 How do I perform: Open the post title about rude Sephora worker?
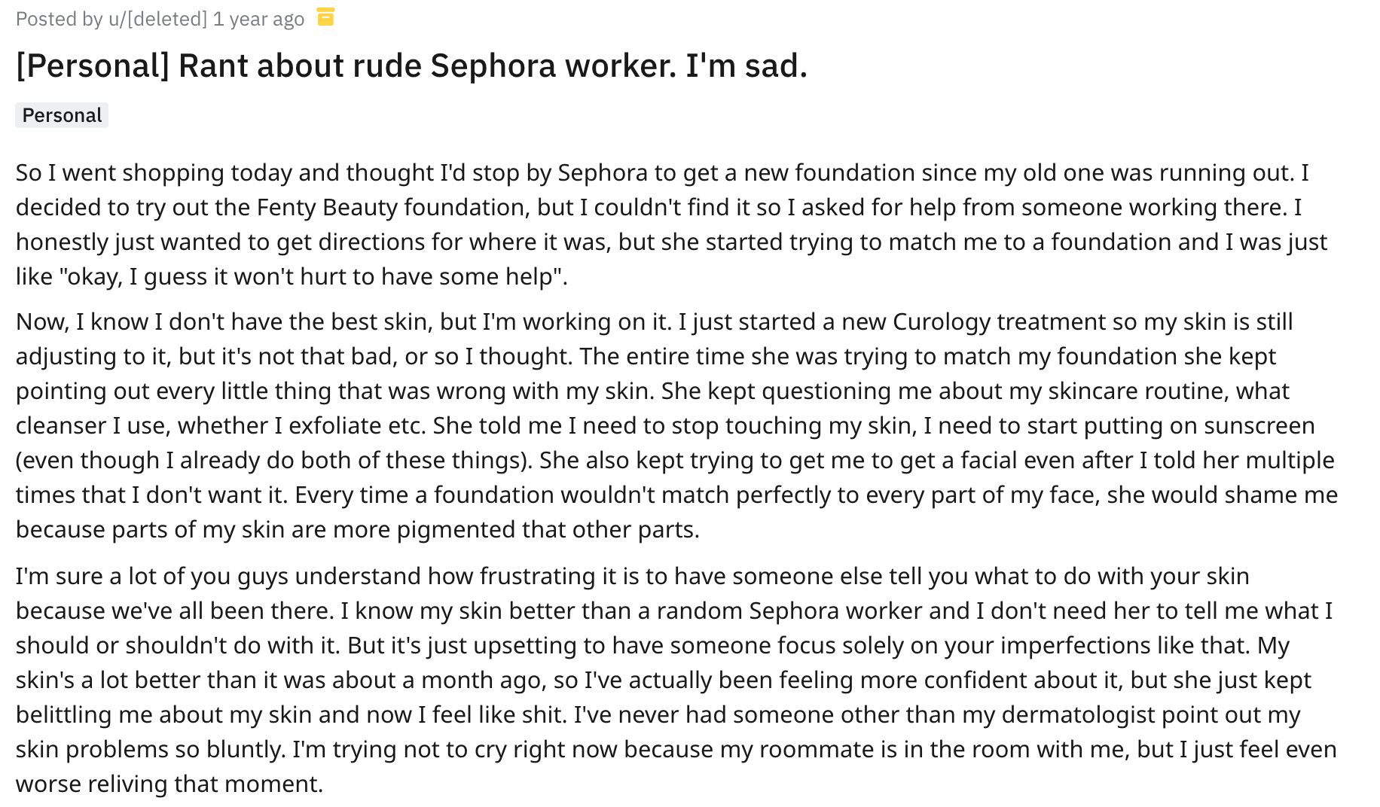coord(411,65)
